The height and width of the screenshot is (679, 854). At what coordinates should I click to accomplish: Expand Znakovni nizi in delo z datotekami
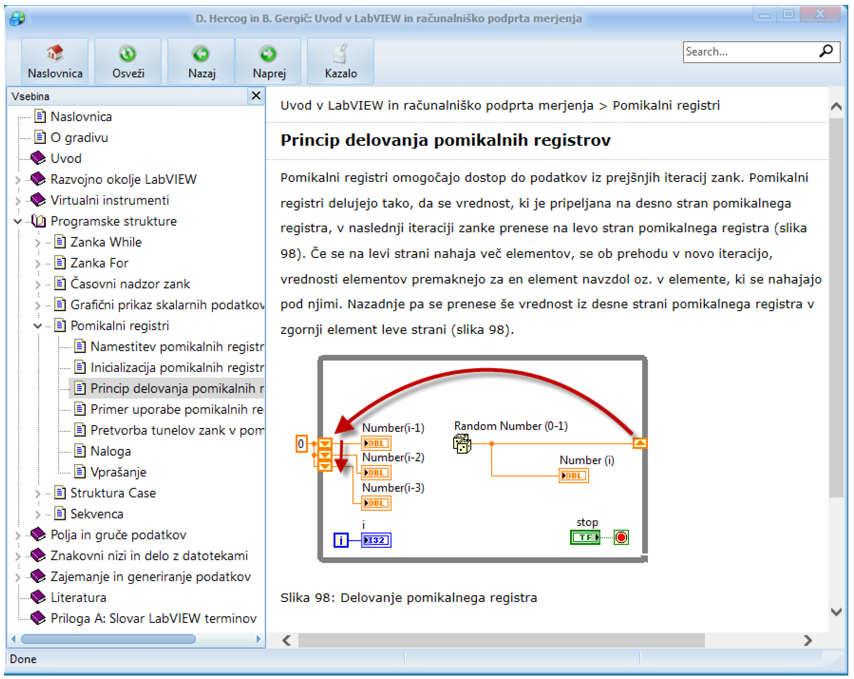[18, 556]
